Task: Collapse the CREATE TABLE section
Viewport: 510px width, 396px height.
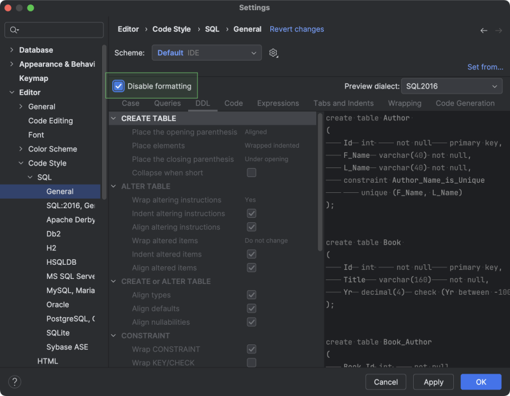Action: (113, 118)
